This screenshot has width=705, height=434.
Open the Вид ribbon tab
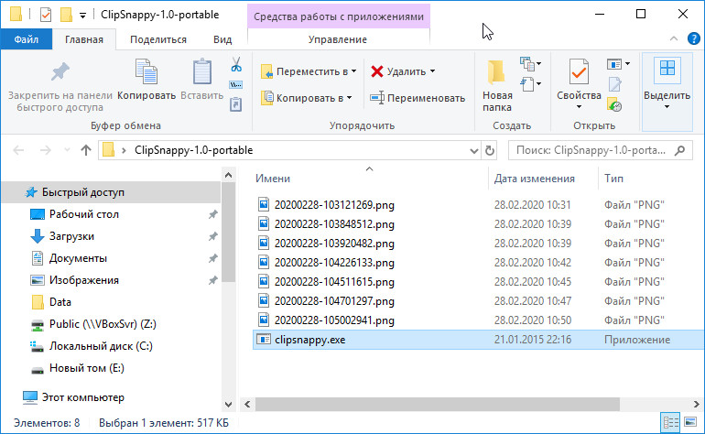click(x=222, y=39)
